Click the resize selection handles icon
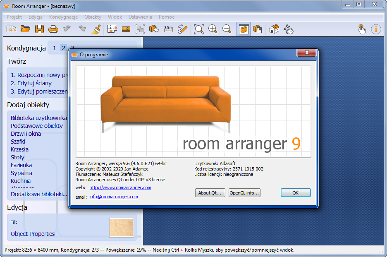This screenshot has height=257, width=387. [x=140, y=29]
